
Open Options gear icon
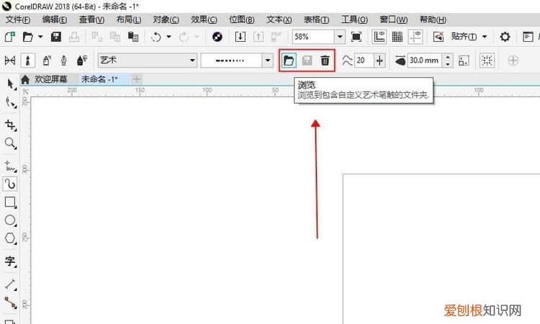pos(505,37)
